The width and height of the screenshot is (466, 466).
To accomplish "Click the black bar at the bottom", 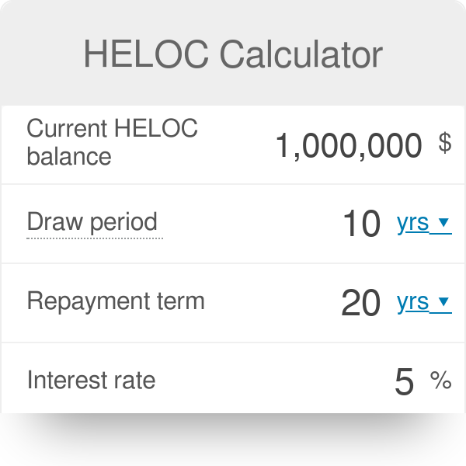I will click(233, 440).
